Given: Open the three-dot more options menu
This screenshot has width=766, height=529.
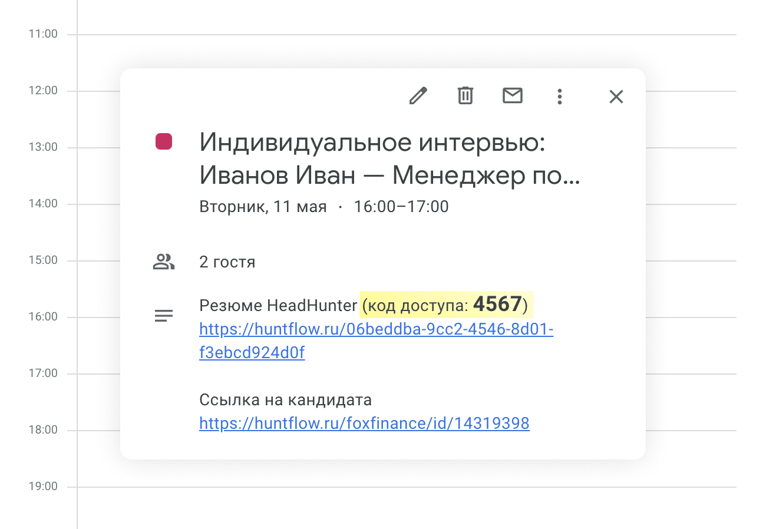Looking at the screenshot, I should pos(560,97).
